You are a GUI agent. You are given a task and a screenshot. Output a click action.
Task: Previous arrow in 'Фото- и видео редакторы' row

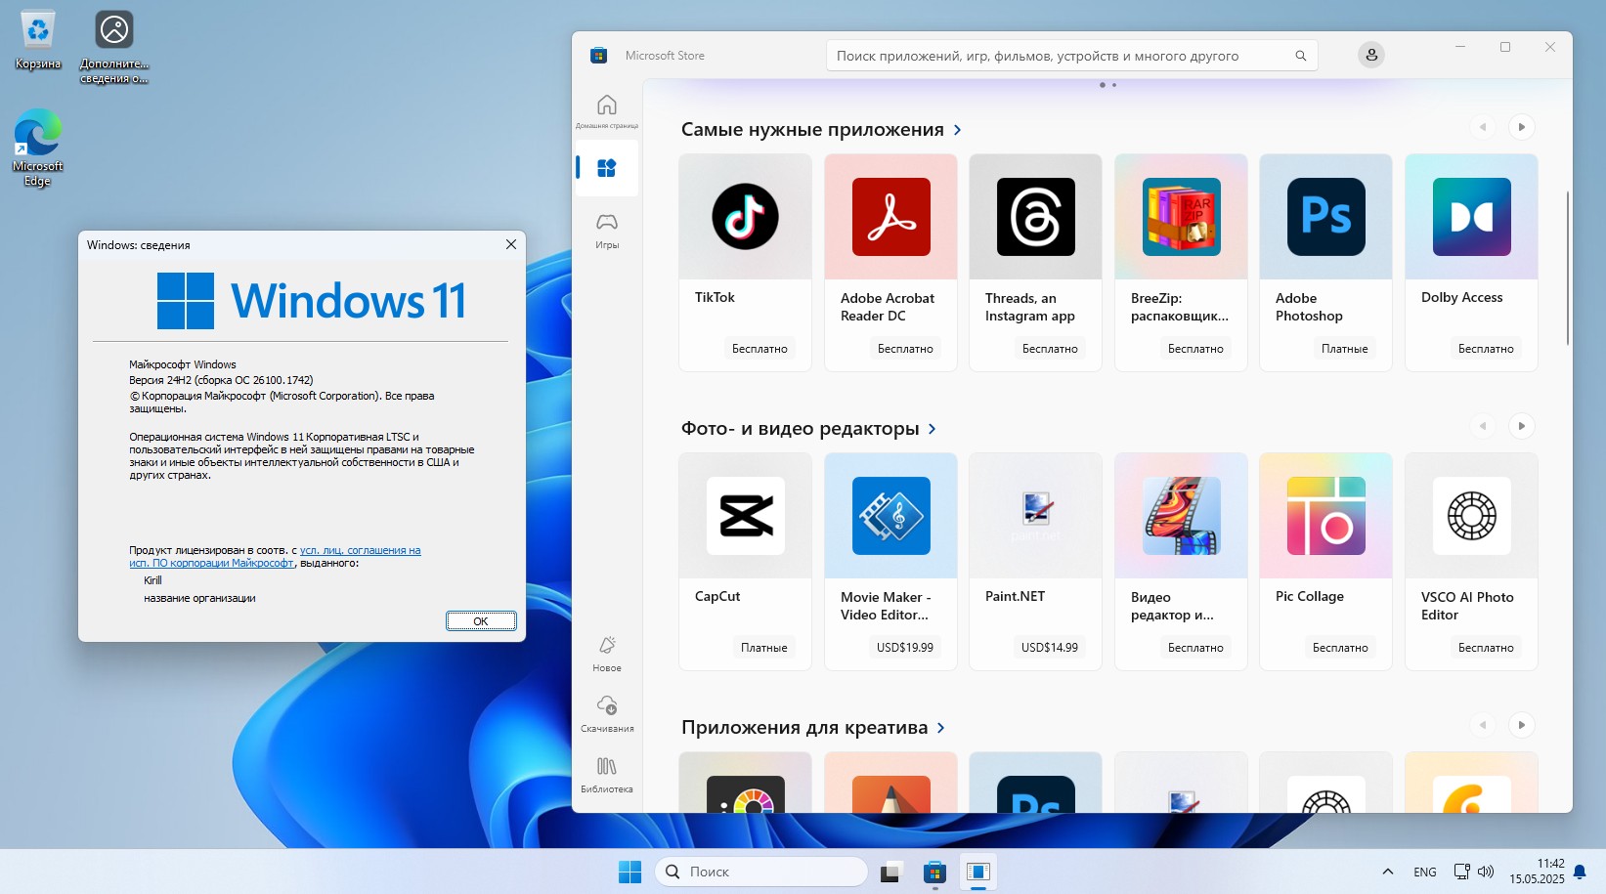pos(1483,426)
